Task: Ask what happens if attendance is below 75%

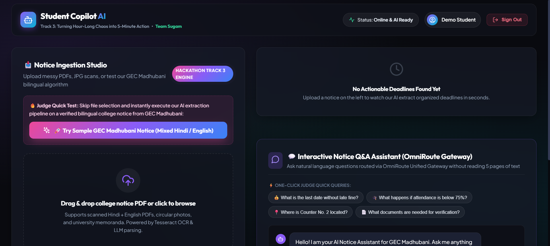Action: coord(419,197)
